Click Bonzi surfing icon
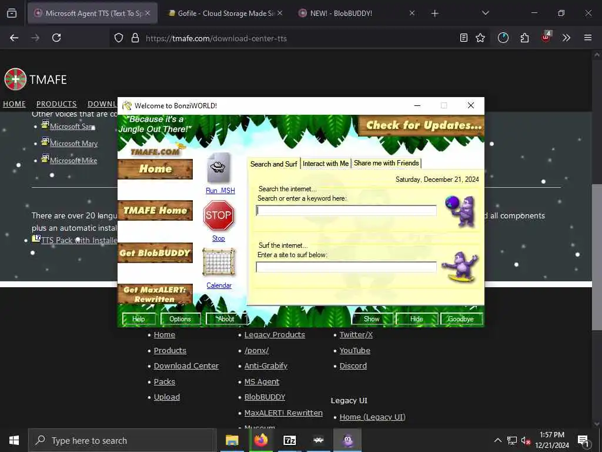The height and width of the screenshot is (452, 602). click(x=460, y=266)
